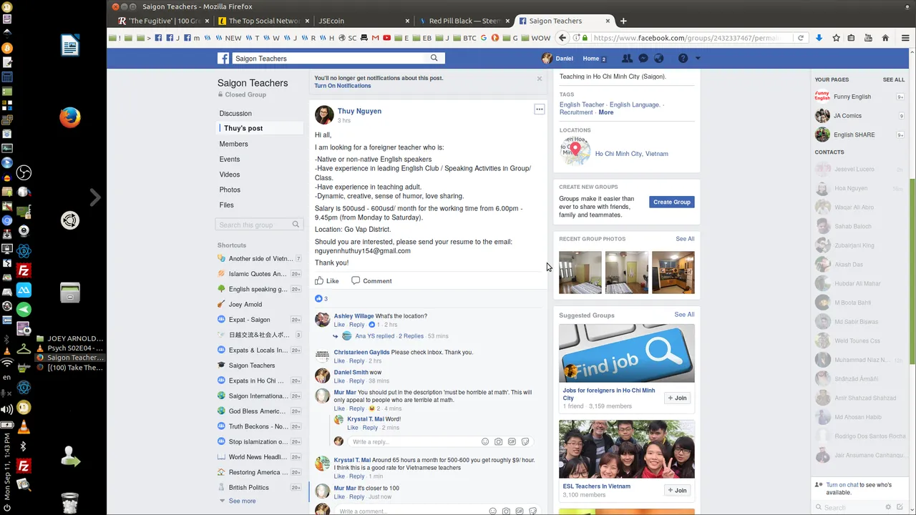This screenshot has width=916, height=515.
Task: Click the search magnifier in Facebook search bar
Action: (x=434, y=58)
